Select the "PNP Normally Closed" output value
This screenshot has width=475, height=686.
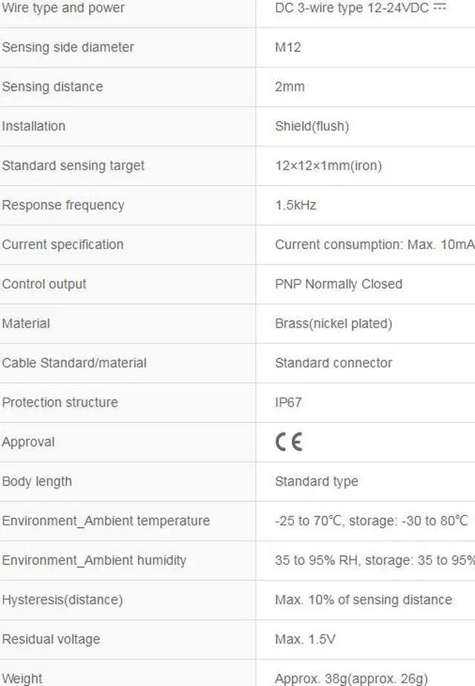[338, 284]
